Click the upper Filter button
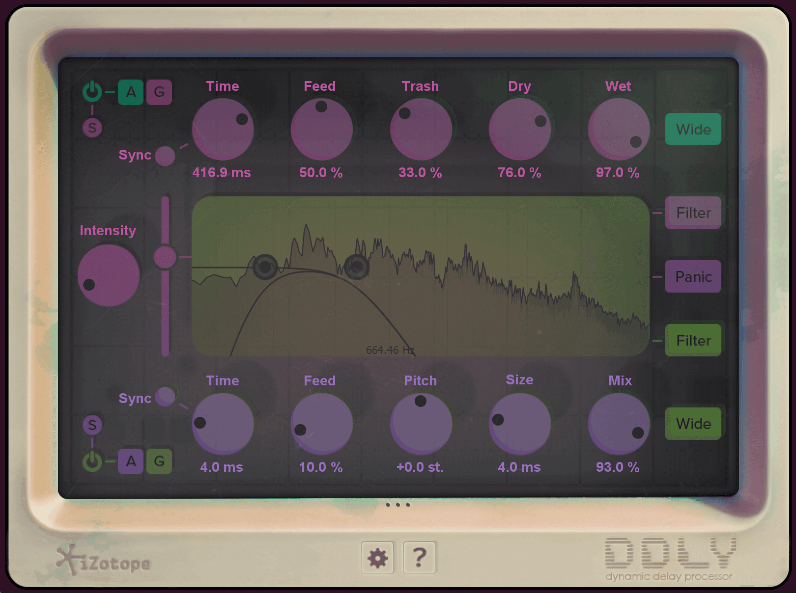The width and height of the screenshot is (796, 593). click(x=693, y=213)
